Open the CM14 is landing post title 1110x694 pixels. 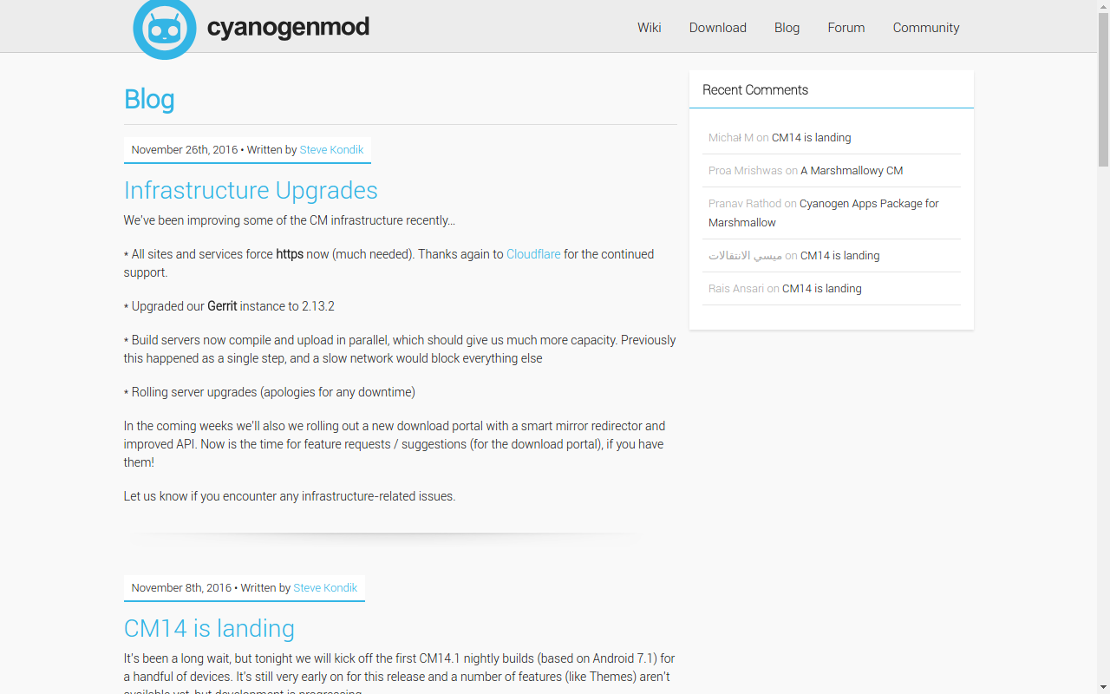[x=209, y=628]
